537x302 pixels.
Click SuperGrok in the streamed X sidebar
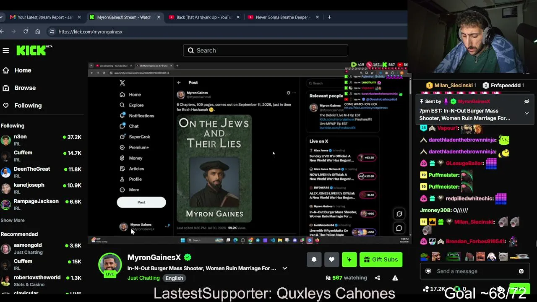pyautogui.click(x=135, y=137)
